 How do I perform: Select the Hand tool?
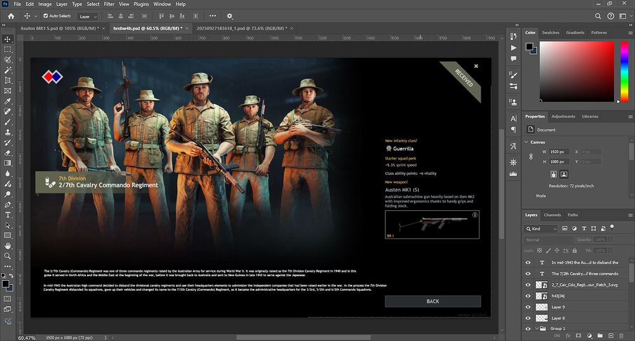(x=8, y=246)
